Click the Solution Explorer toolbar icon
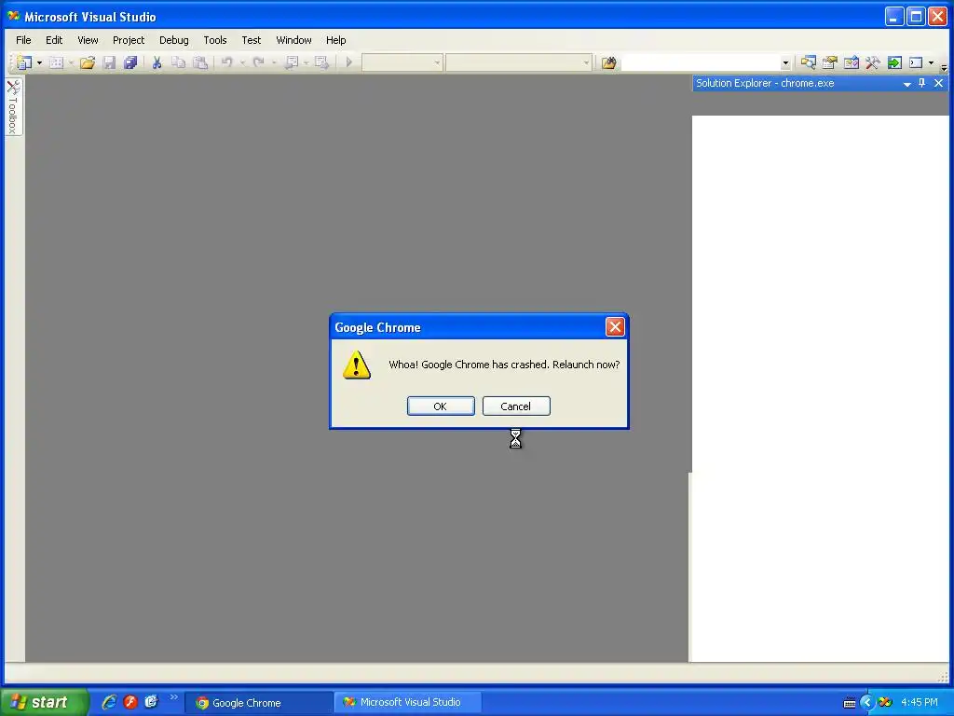Viewport: 954px width, 716px height. (808, 62)
